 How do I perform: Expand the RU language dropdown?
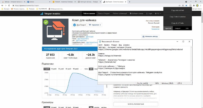pyautogui.click(x=158, y=14)
